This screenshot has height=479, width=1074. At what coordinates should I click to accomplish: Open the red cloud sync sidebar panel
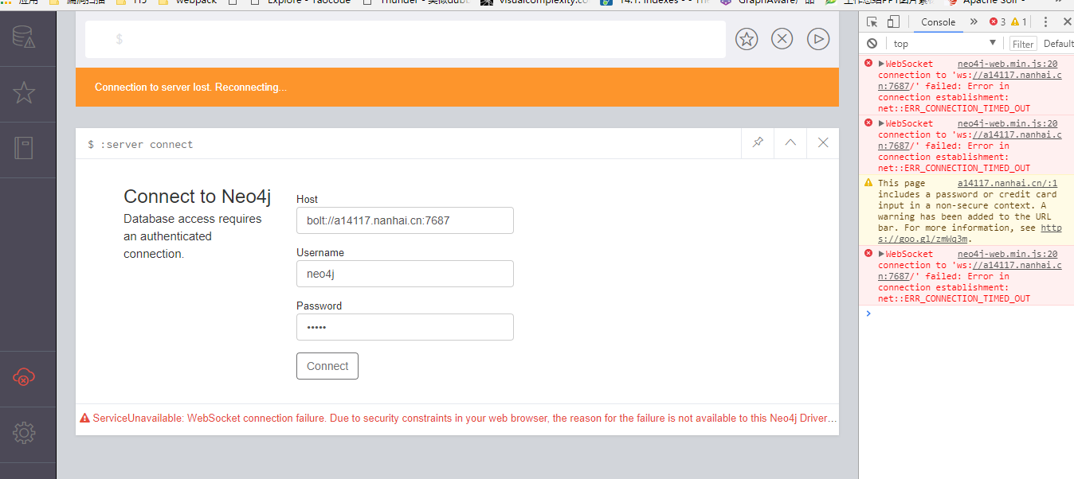pos(24,376)
